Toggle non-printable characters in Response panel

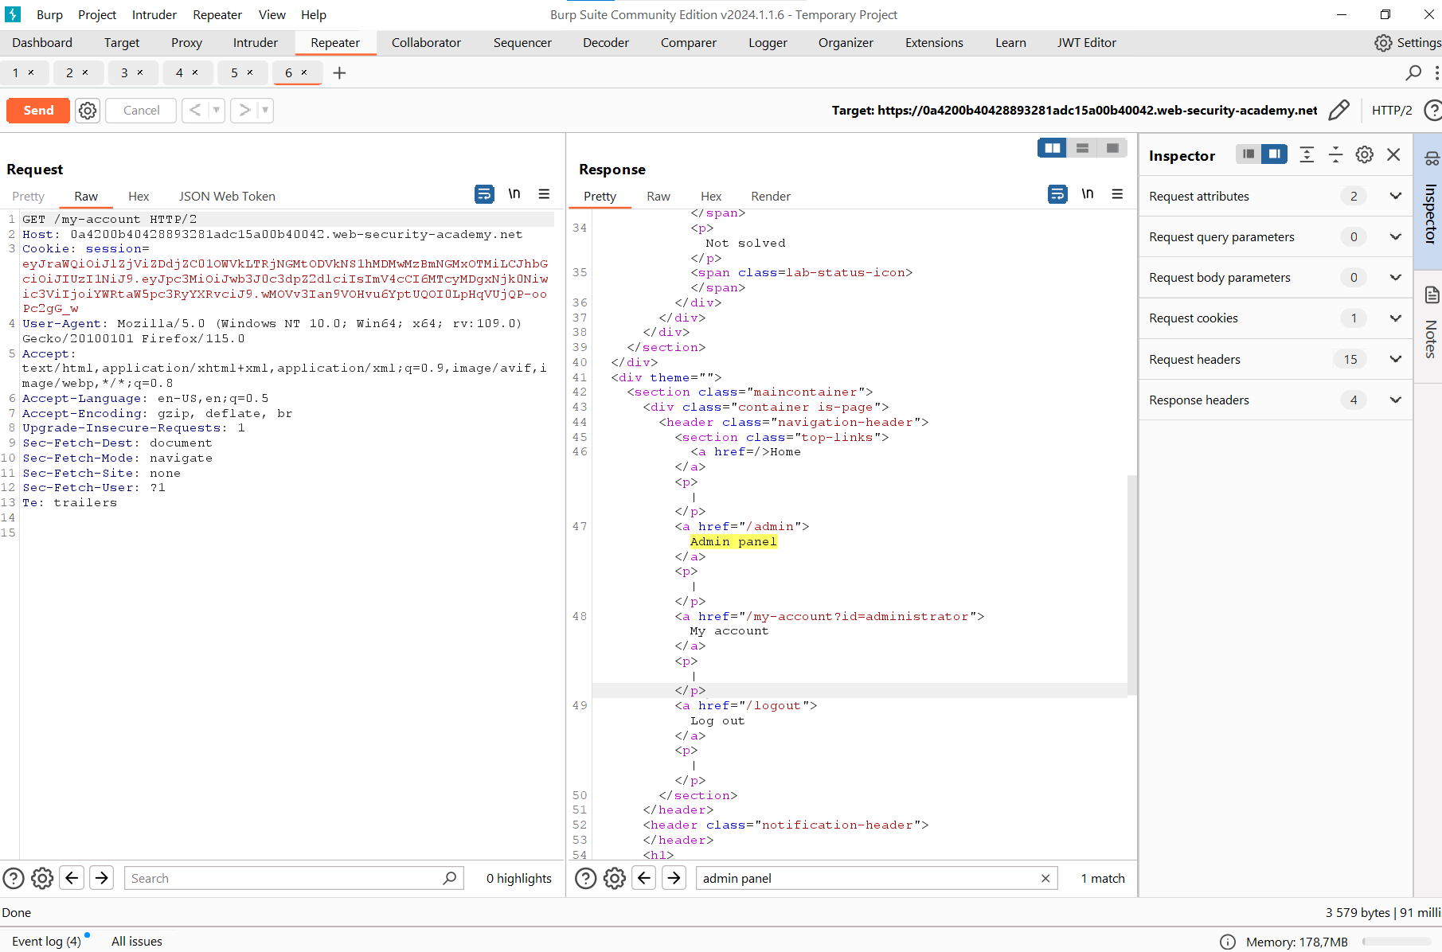(1088, 193)
